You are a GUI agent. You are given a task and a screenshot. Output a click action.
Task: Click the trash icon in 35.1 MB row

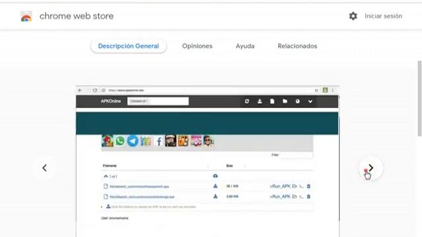click(x=309, y=186)
